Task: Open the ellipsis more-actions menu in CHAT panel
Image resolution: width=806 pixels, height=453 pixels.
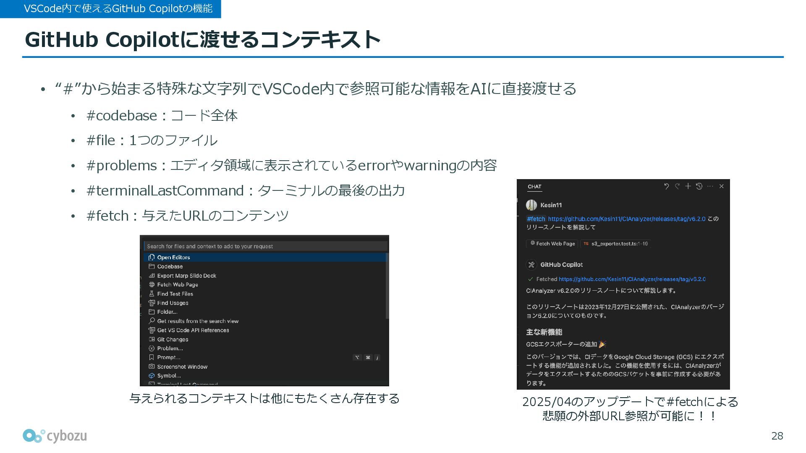Action: tap(710, 186)
